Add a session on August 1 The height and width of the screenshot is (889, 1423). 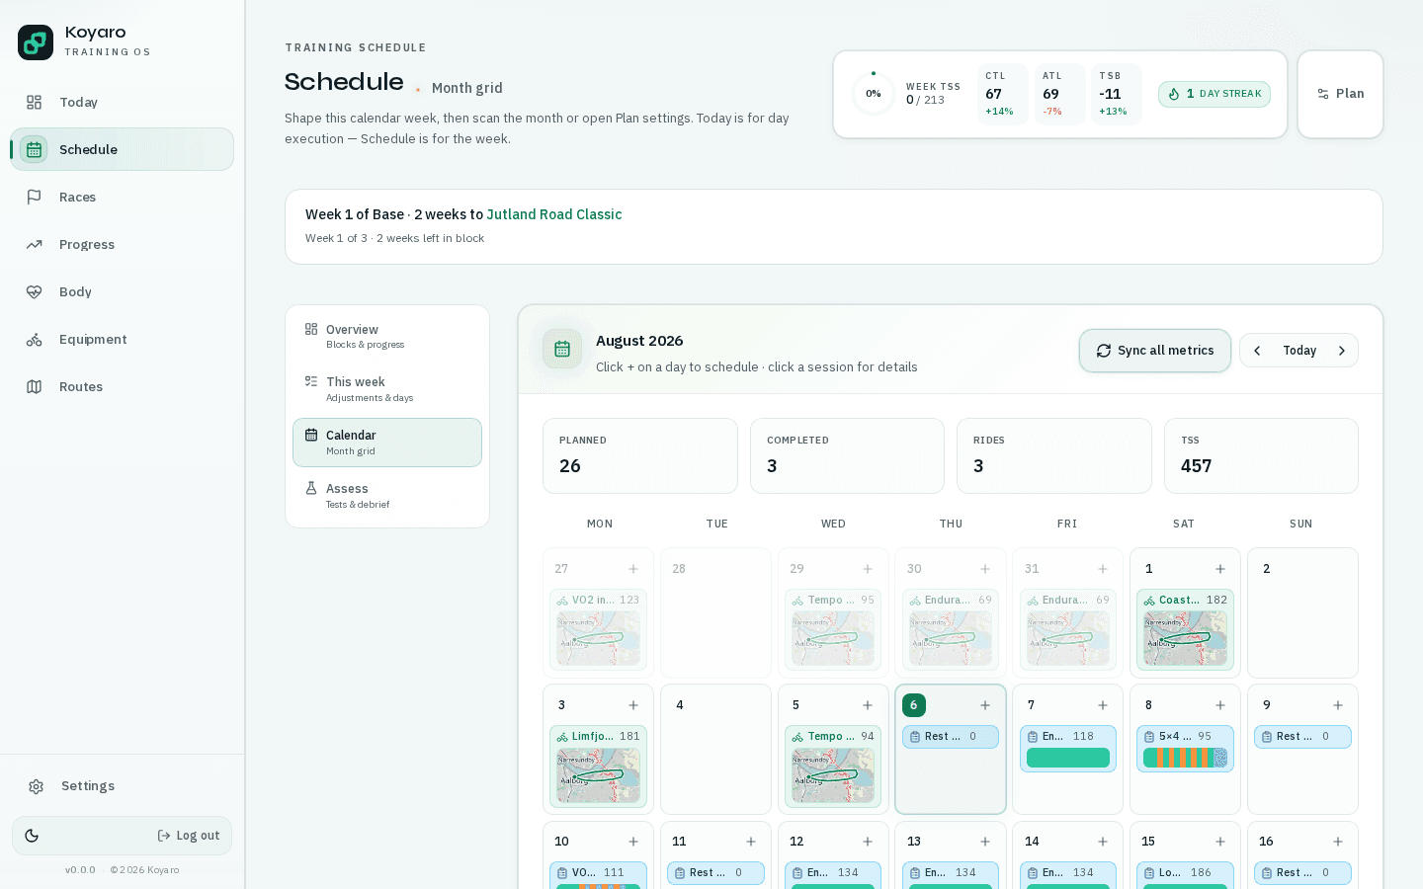pyautogui.click(x=1220, y=569)
